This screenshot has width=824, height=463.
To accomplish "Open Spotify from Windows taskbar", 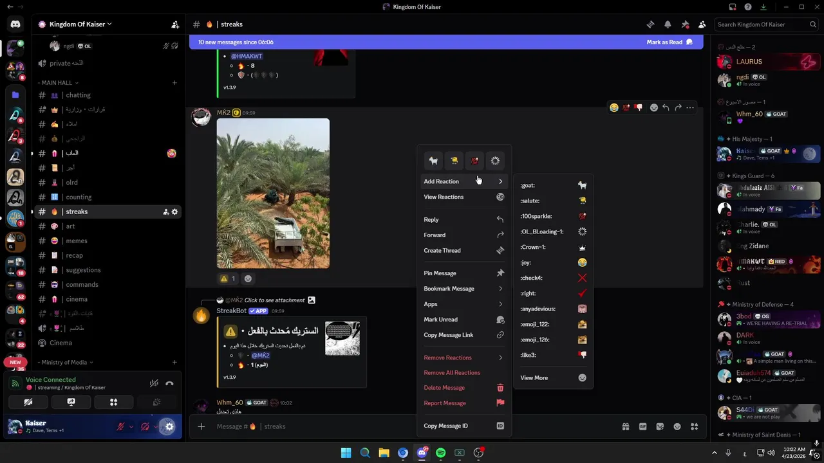I will pyautogui.click(x=440, y=453).
